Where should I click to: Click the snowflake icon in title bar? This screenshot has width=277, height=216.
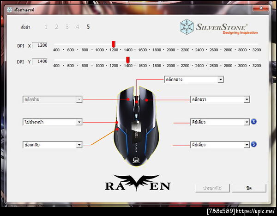click(x=9, y=10)
